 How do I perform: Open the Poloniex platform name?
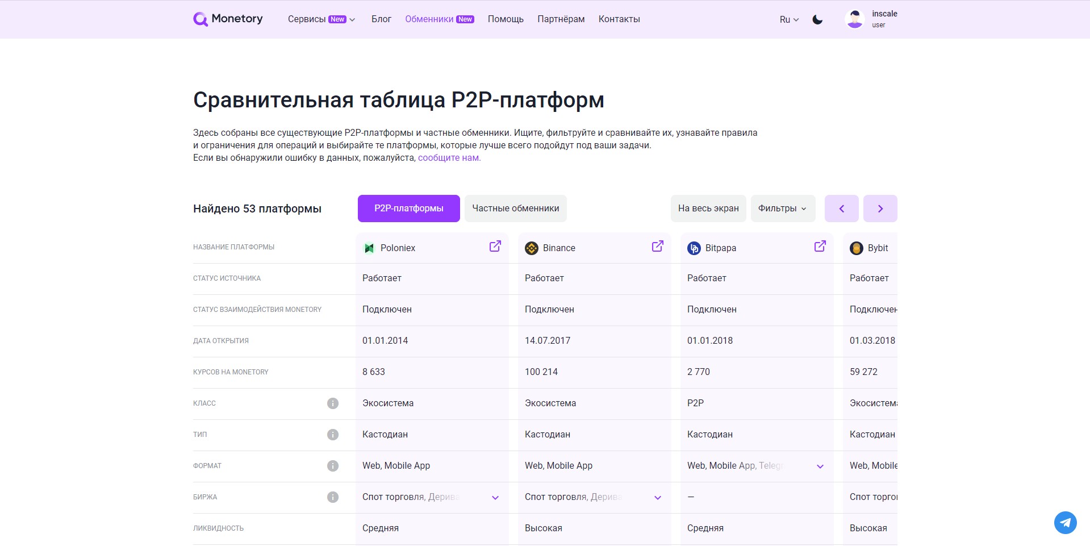pyautogui.click(x=398, y=248)
